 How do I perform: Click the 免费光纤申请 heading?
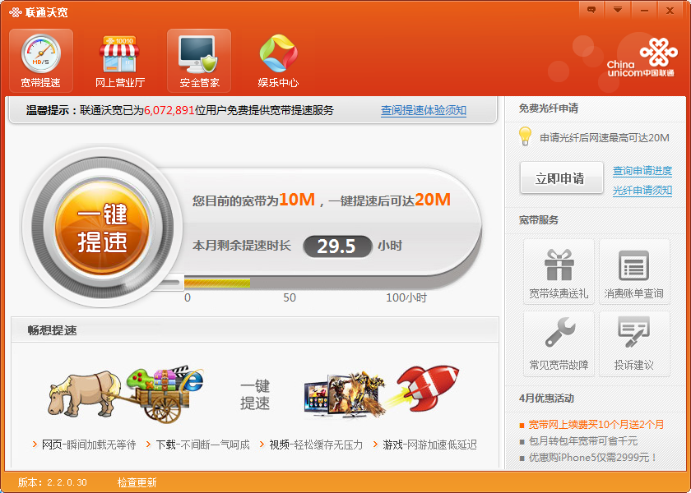(x=549, y=108)
